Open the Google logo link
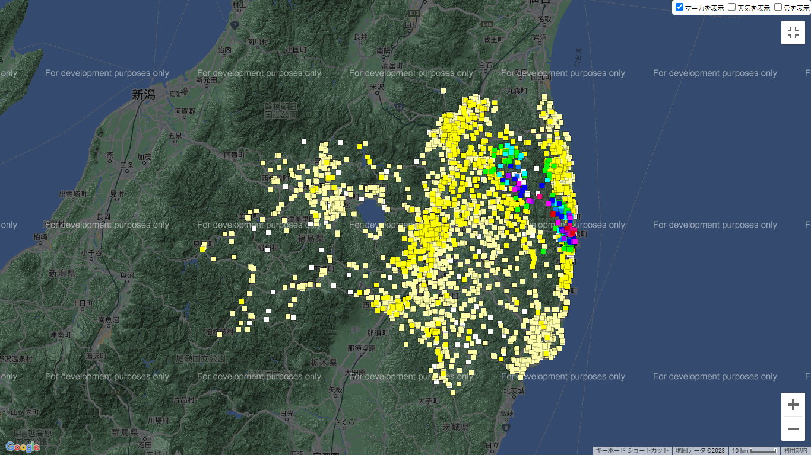The image size is (811, 455). click(23, 447)
